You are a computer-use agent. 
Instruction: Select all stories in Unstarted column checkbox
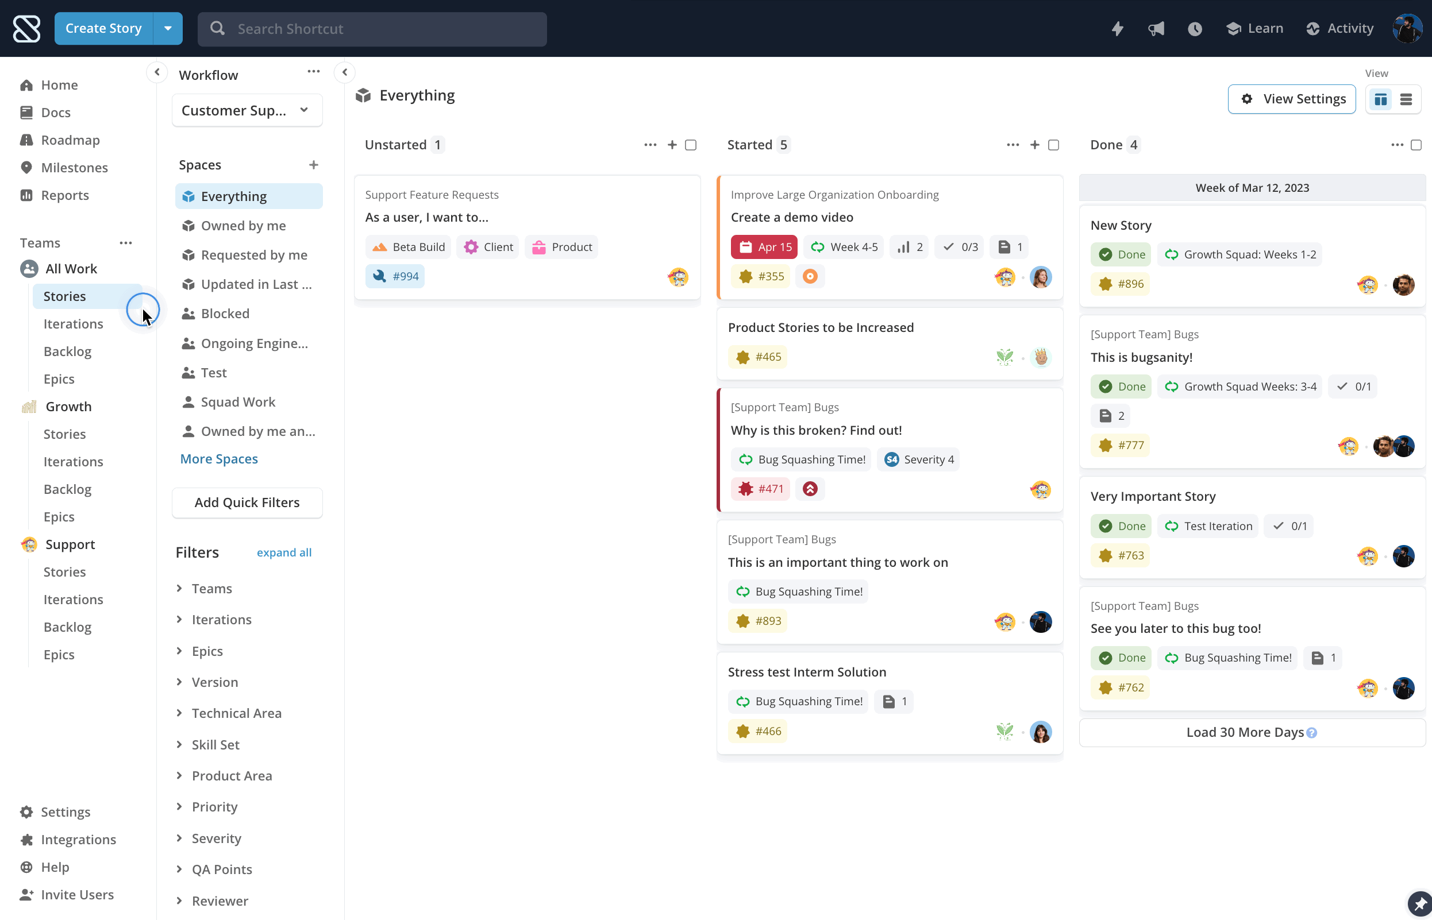coord(691,145)
